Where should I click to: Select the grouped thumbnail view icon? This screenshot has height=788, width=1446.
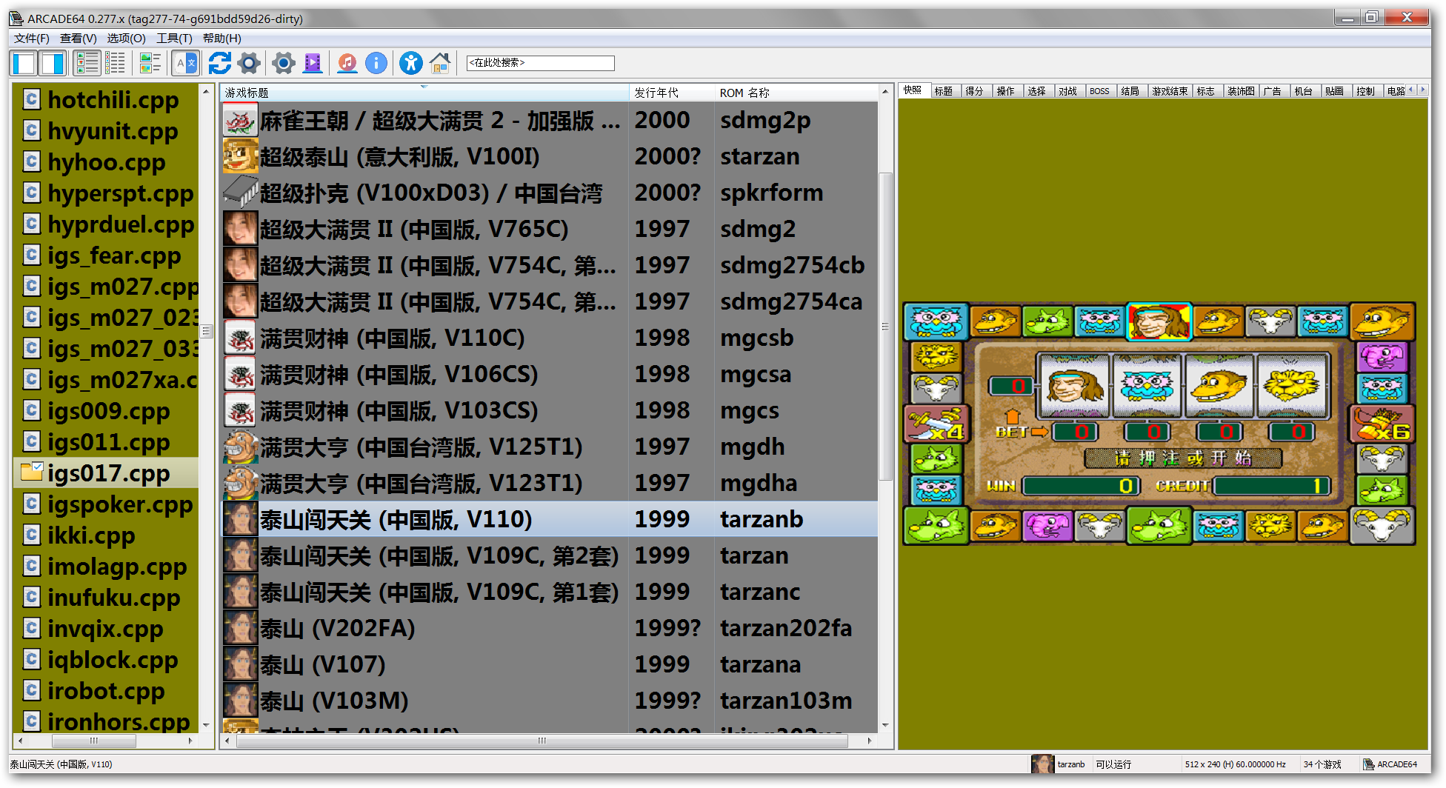(150, 64)
